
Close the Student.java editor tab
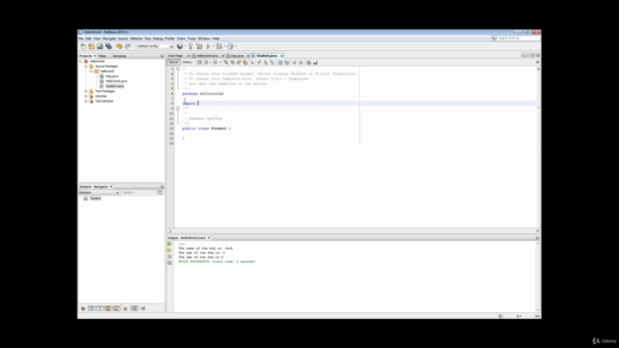coord(281,56)
